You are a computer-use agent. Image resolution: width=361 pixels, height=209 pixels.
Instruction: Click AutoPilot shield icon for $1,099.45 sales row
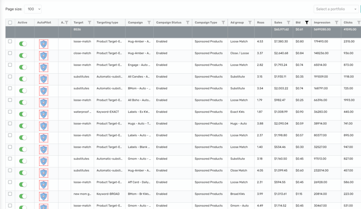point(43,173)
